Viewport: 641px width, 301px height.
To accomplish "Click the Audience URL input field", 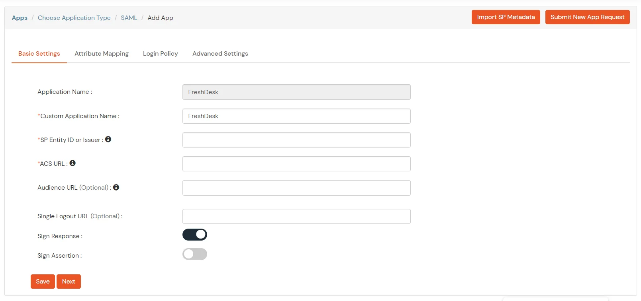I will pos(296,188).
